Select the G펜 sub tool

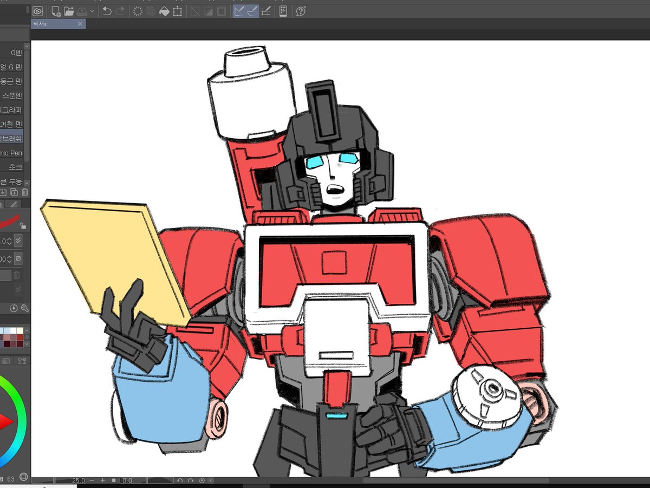12,53
